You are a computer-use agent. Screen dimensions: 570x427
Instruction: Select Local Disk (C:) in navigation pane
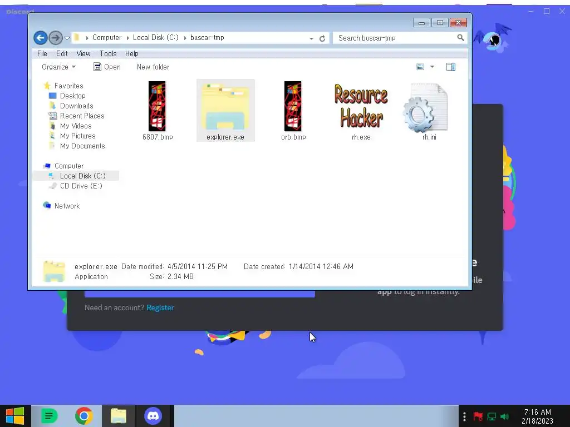tap(82, 176)
